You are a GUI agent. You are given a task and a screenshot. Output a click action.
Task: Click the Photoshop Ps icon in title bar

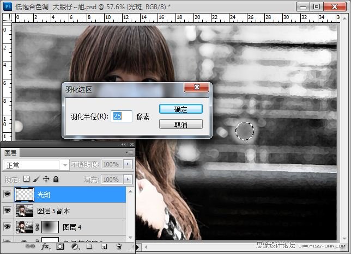point(8,7)
